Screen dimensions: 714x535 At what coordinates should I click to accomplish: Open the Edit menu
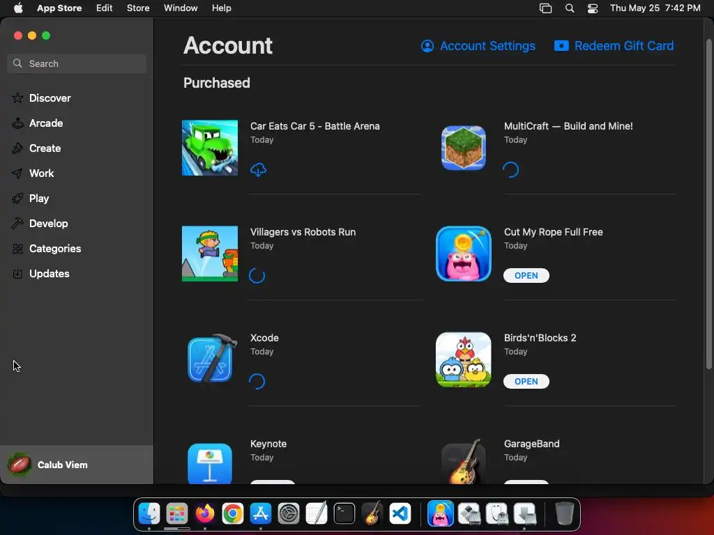tap(105, 8)
